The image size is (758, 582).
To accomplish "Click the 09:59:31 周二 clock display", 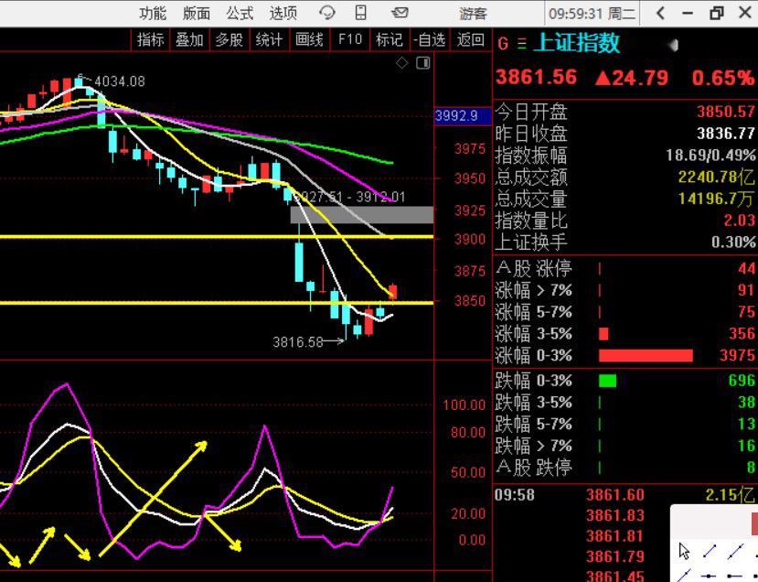I will 592,14.
